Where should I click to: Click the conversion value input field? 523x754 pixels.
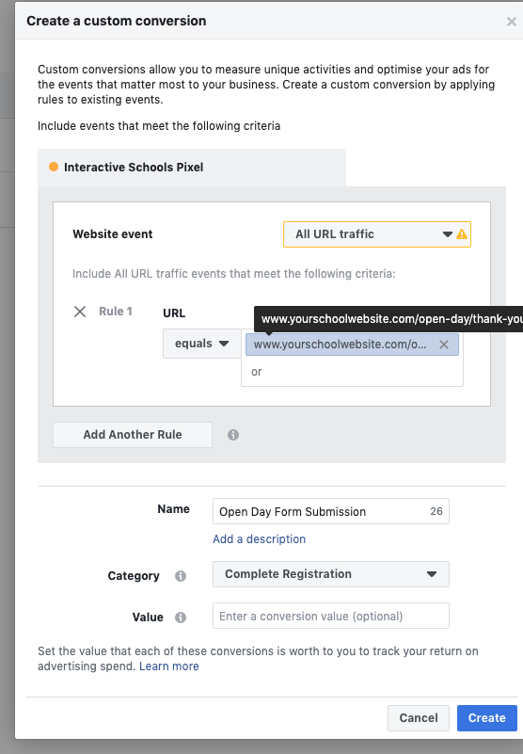[331, 616]
